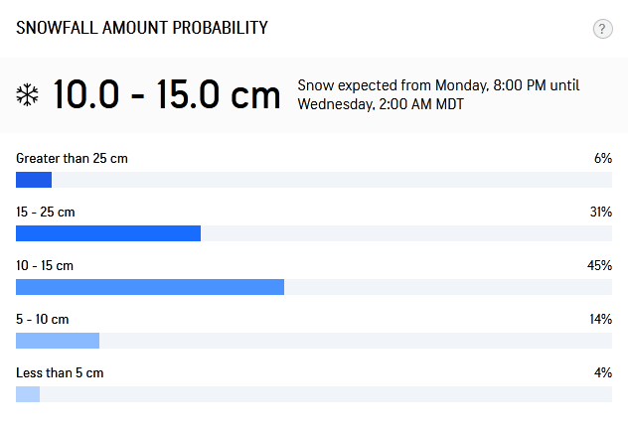Image resolution: width=628 pixels, height=432 pixels.
Task: Click the 5 - 10 cm probability bar
Action: point(314,341)
